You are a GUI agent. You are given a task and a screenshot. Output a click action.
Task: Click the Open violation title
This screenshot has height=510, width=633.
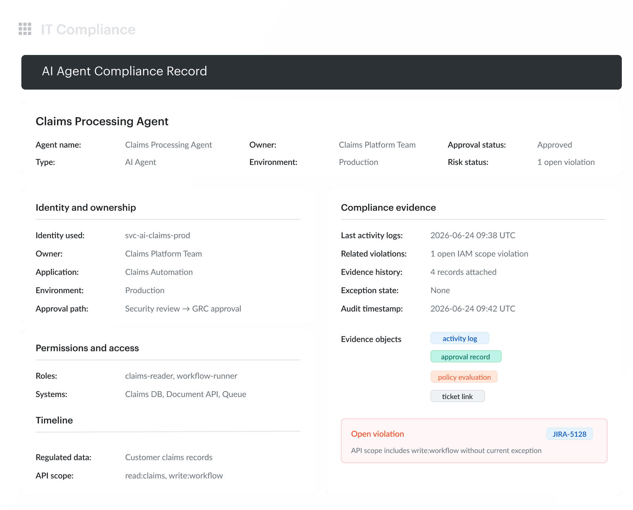378,434
